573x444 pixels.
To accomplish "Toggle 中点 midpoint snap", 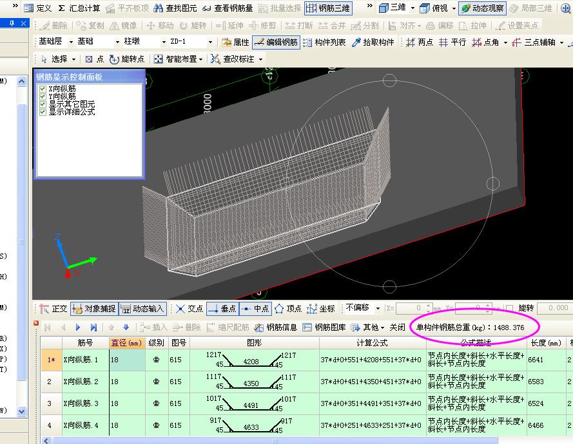I will click(255, 309).
